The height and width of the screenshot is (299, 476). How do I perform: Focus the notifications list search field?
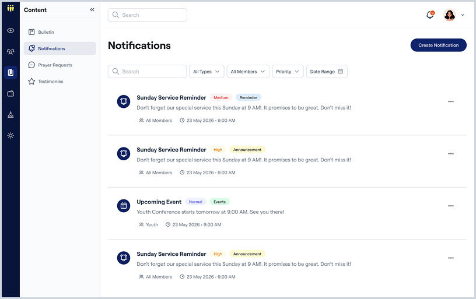pos(147,72)
